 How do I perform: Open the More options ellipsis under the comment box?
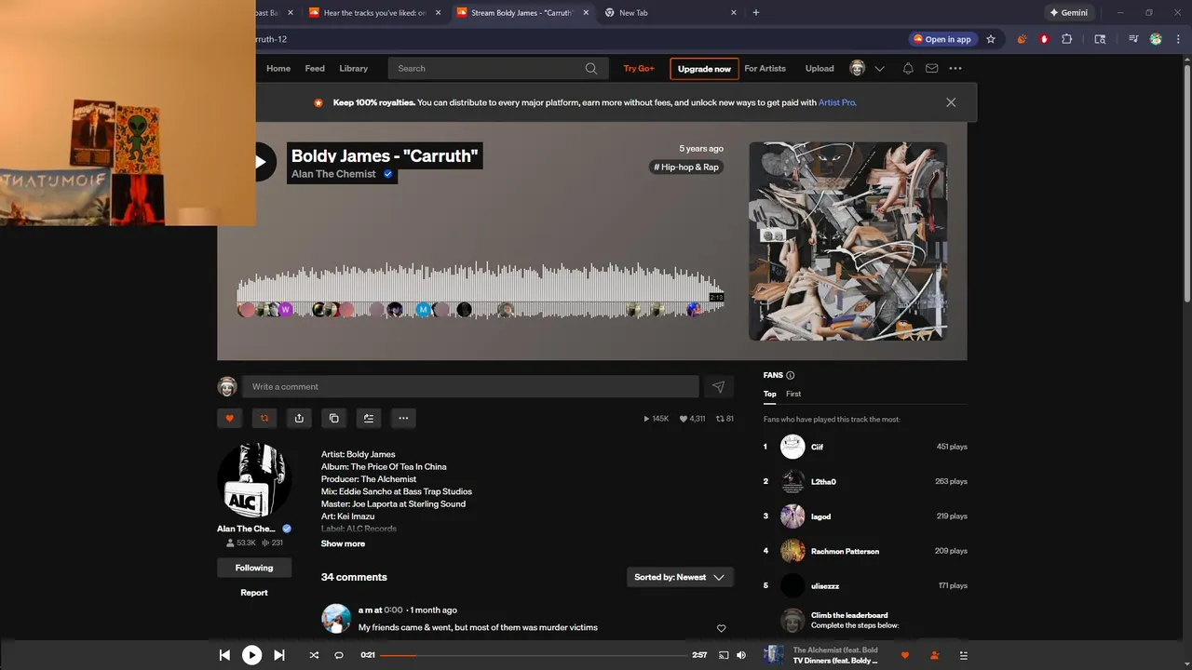403,418
